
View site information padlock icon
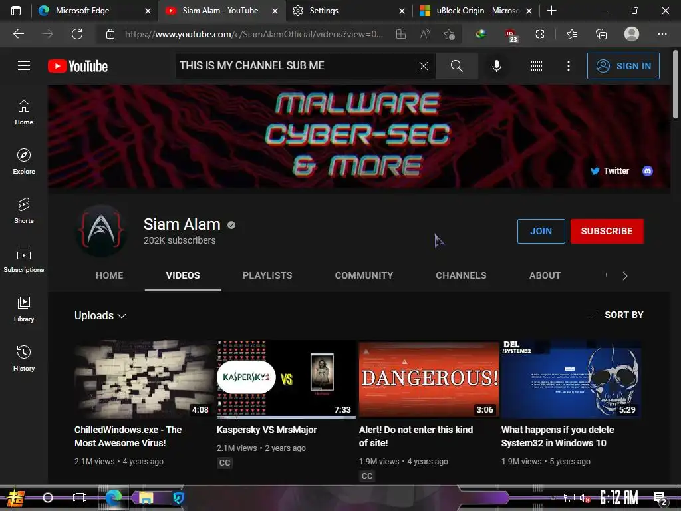pyautogui.click(x=110, y=34)
